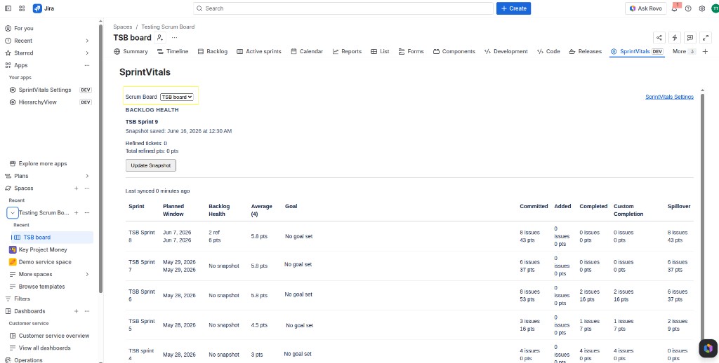Click the share icon for the board

(x=659, y=38)
